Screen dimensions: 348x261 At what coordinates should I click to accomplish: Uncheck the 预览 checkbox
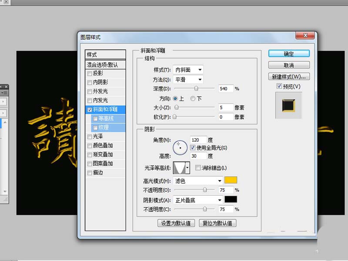coord(279,86)
